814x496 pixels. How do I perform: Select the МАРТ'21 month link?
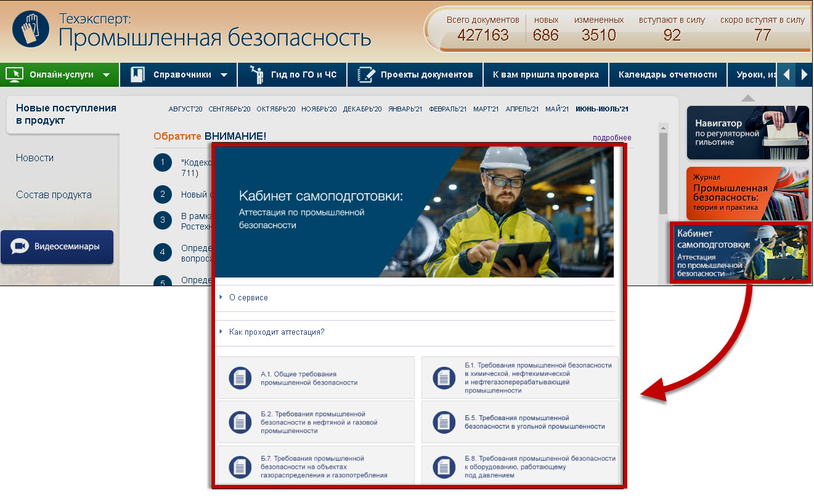pos(487,109)
